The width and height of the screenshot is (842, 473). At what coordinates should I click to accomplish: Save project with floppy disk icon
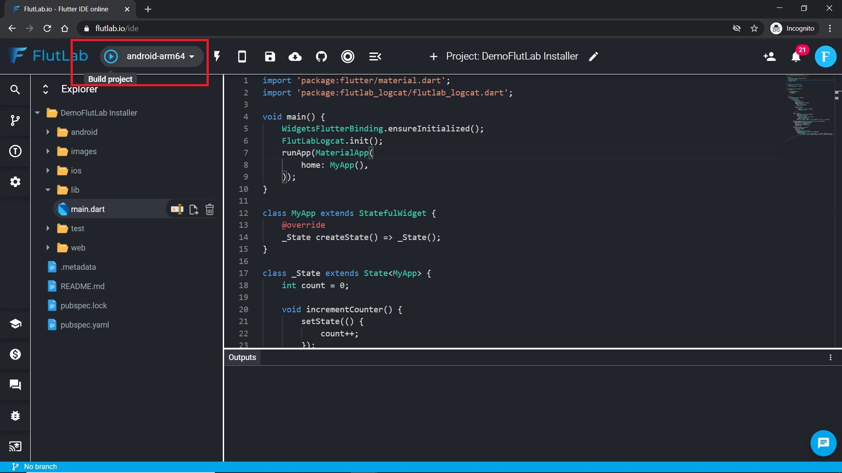(270, 56)
